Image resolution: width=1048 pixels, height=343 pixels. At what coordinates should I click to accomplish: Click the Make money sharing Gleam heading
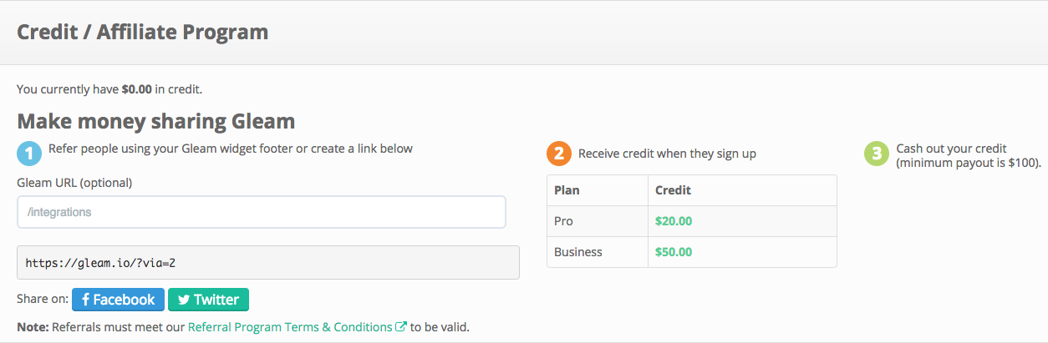(x=155, y=121)
